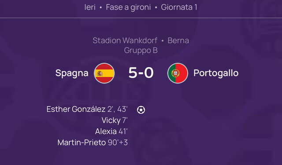The height and width of the screenshot is (165, 282).
Task: Click the digit 0 in the score
Action: point(149,73)
